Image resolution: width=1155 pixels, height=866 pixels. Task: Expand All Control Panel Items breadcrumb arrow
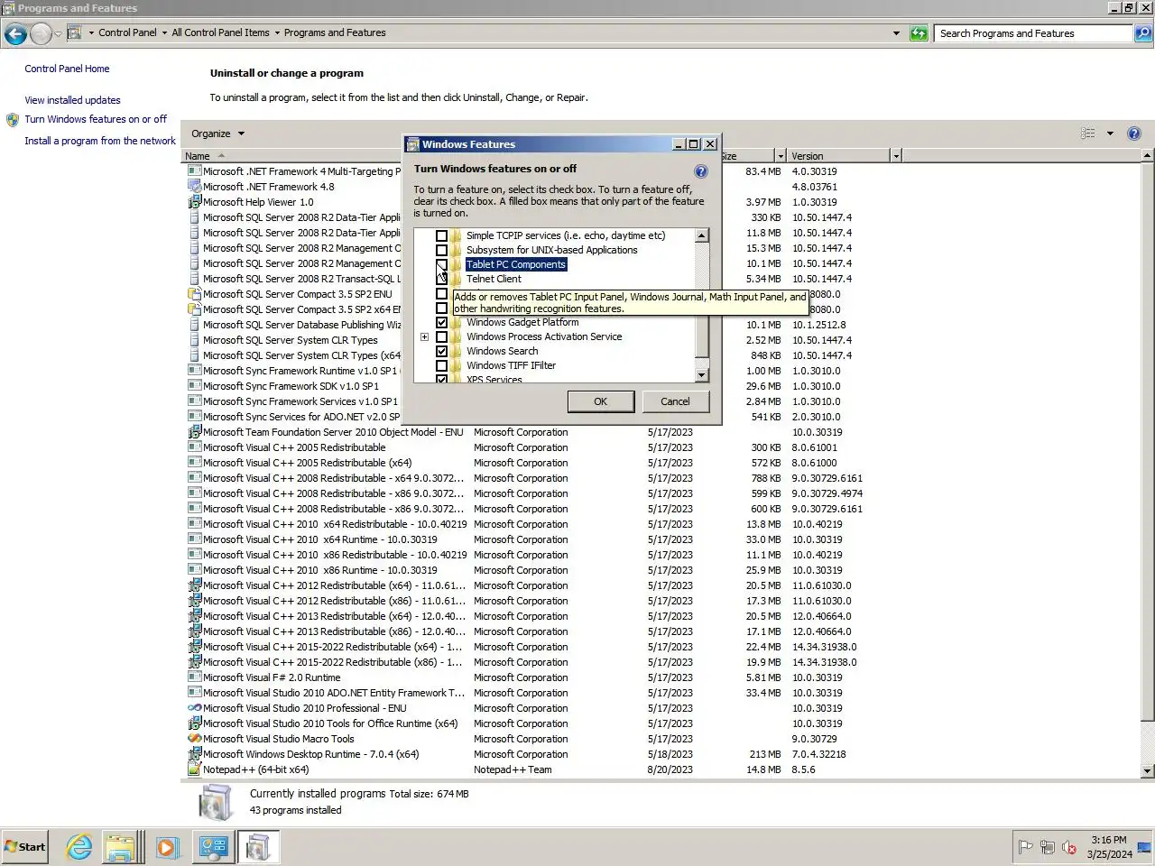click(277, 33)
